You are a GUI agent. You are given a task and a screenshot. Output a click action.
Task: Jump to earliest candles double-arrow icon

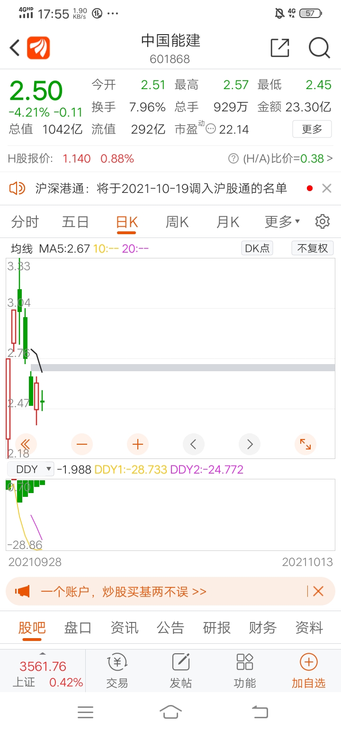[x=26, y=444]
